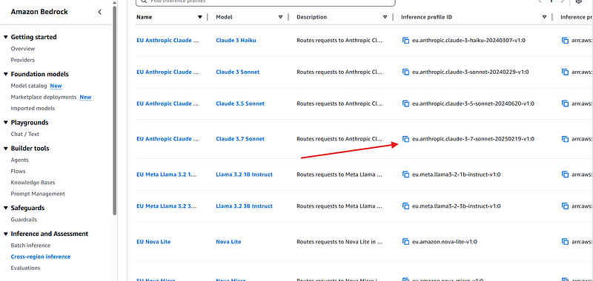Screen dimensions: 593x281
Task: Copy the Claude 3 Sonnet inference profile ID
Action: pos(405,72)
